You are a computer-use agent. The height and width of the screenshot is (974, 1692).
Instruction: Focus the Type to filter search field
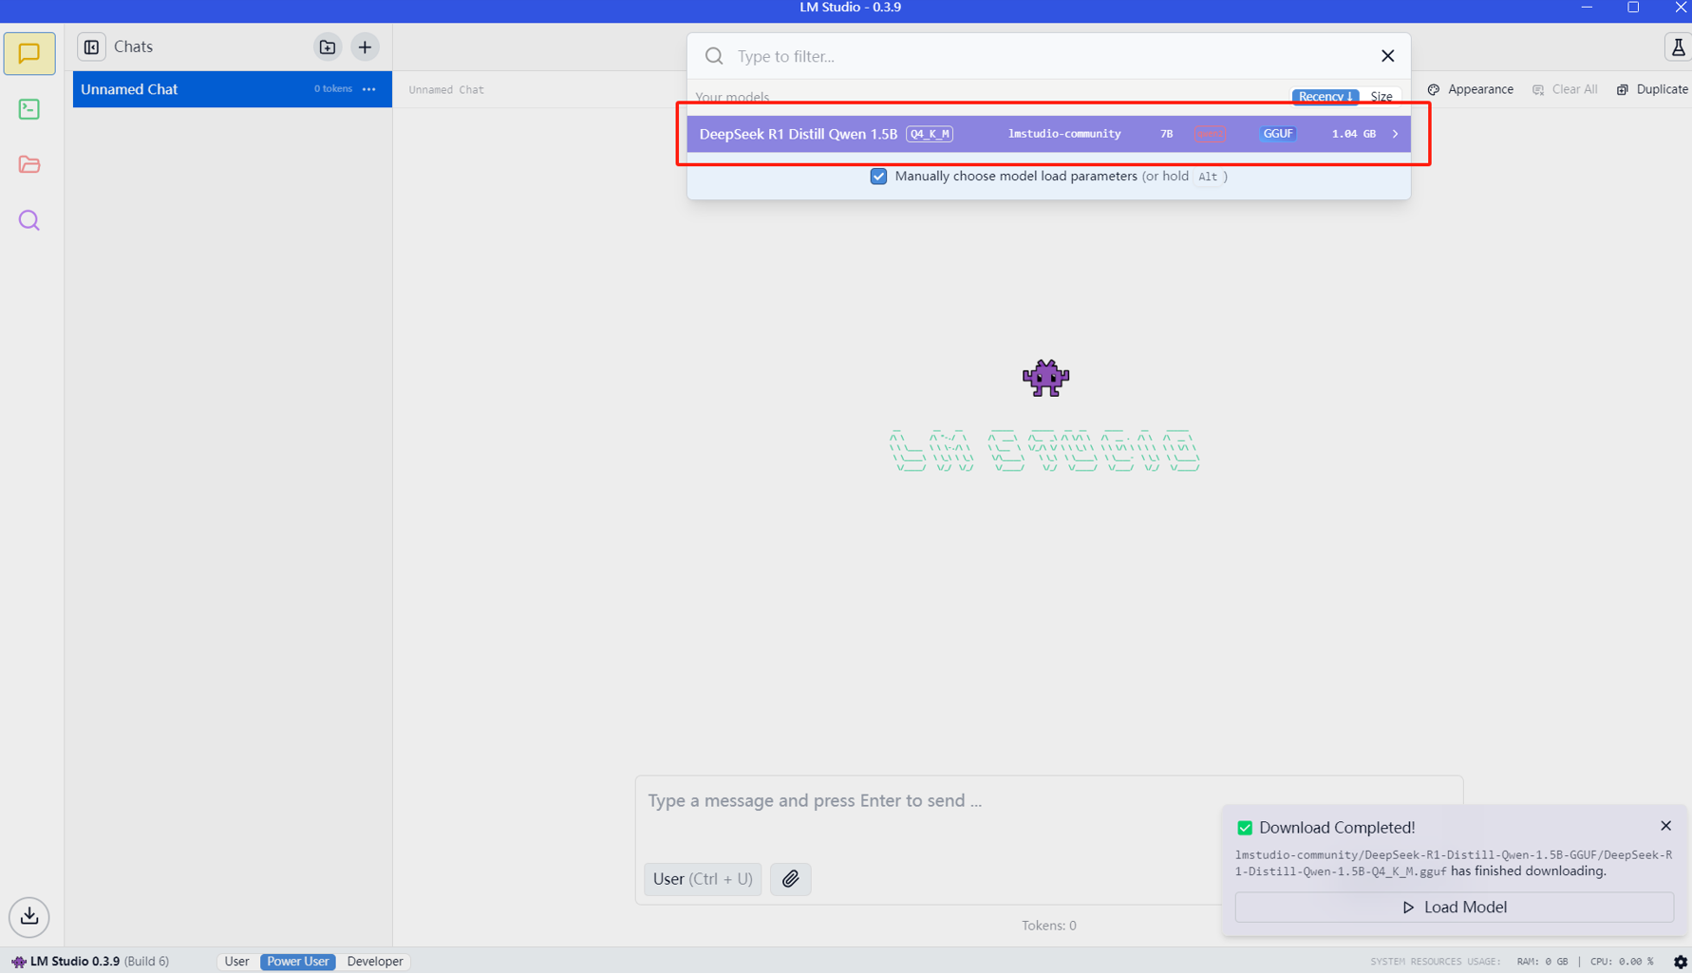tap(1049, 56)
